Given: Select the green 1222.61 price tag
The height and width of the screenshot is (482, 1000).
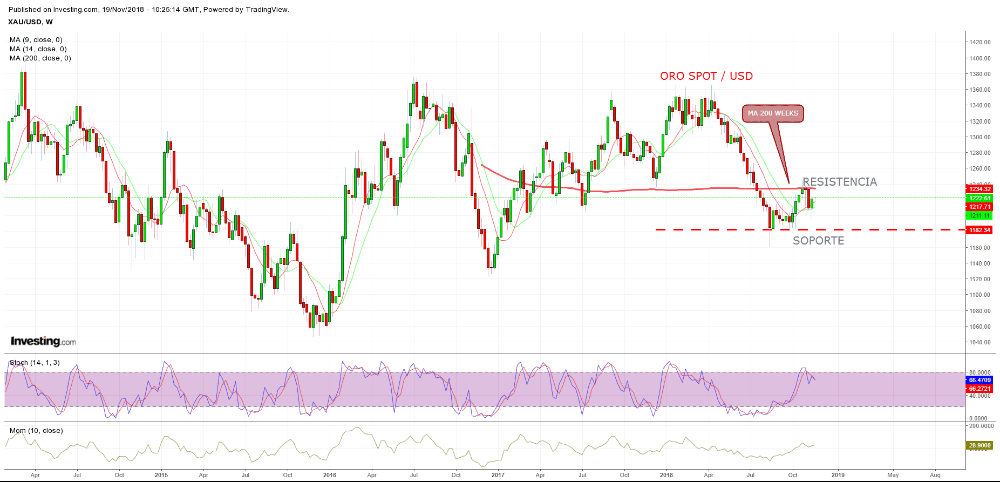Looking at the screenshot, I should click(979, 198).
